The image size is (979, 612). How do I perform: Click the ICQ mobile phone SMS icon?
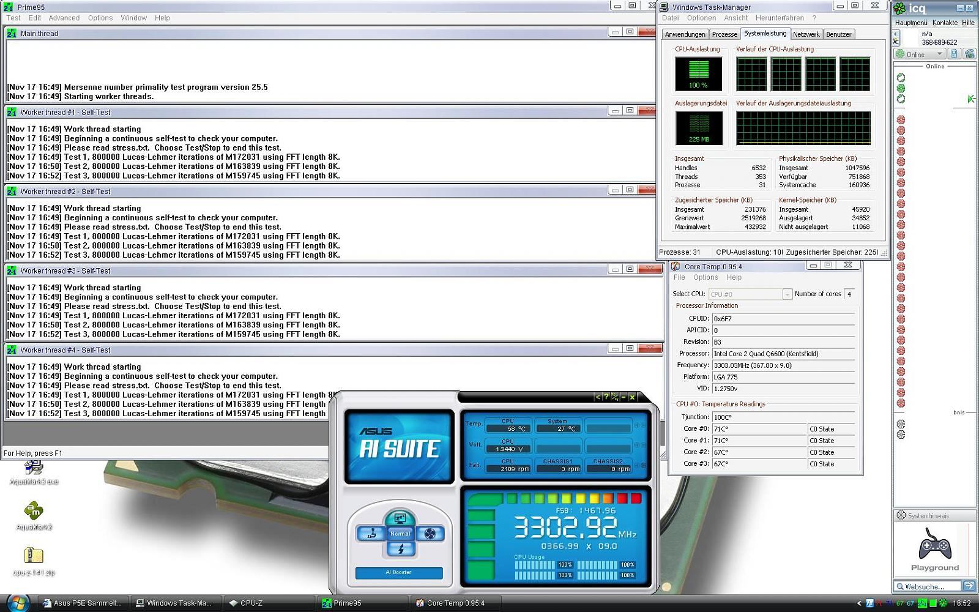(954, 54)
